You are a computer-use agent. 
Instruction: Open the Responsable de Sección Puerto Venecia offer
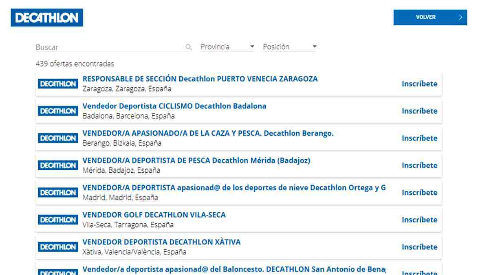(200, 79)
